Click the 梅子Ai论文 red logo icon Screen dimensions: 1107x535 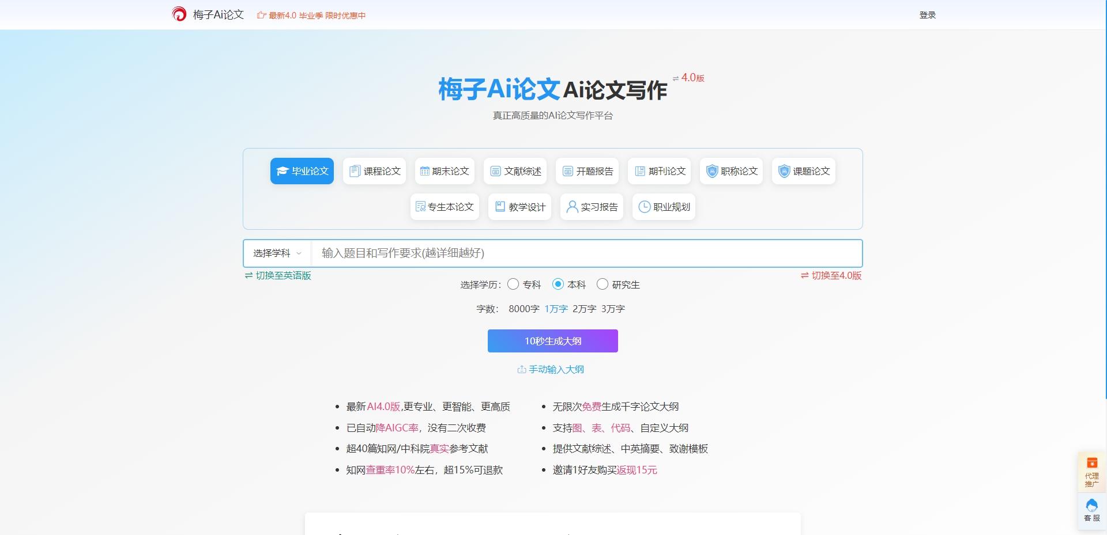click(x=179, y=14)
